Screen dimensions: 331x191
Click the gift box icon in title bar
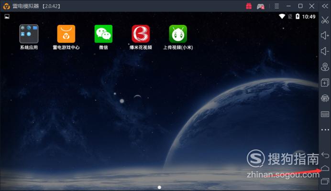[249, 6]
